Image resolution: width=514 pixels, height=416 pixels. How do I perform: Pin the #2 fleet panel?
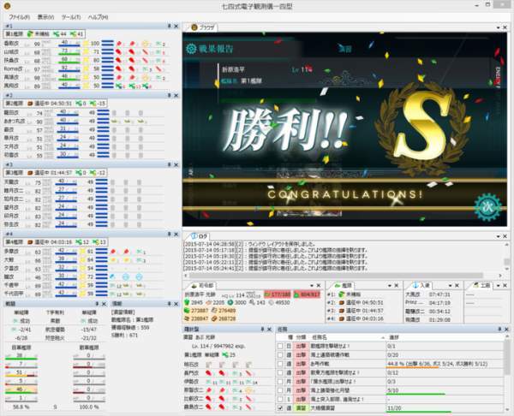coord(169,95)
